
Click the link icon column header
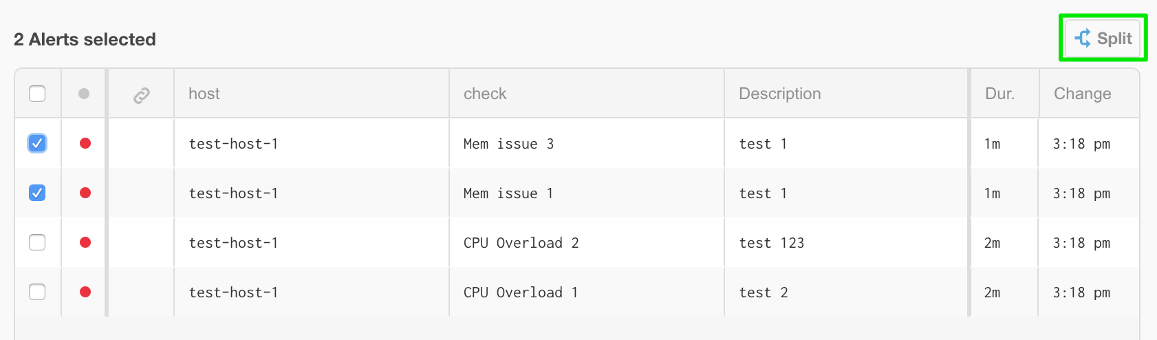[142, 95]
